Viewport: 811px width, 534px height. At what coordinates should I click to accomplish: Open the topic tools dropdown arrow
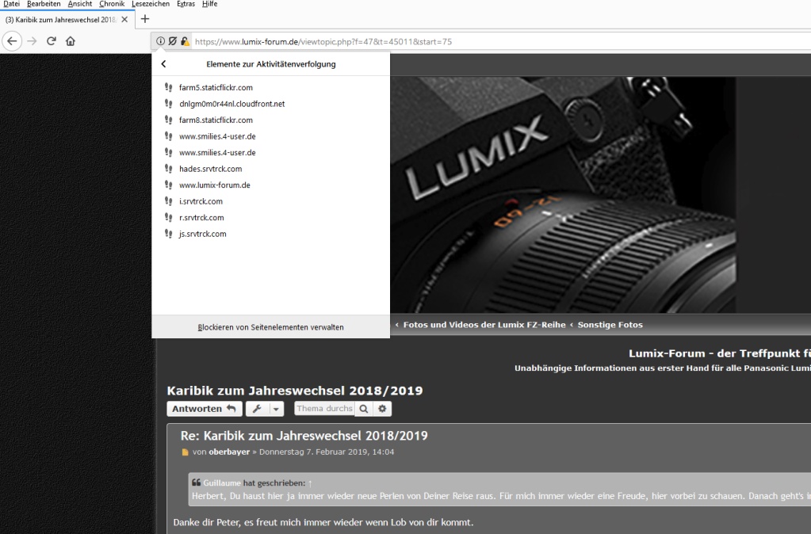(276, 409)
